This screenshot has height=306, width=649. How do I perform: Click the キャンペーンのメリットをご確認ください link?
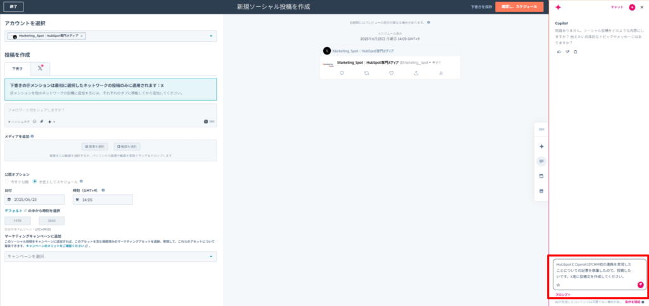coord(55,246)
